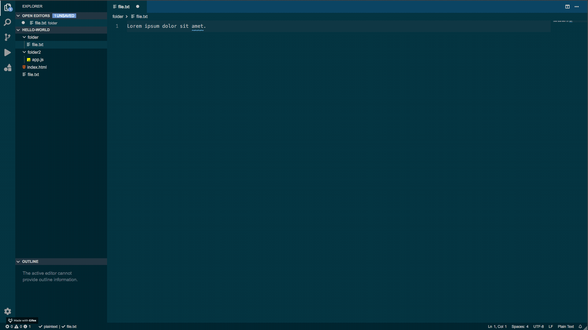The width and height of the screenshot is (588, 330).
Task: Click the UTF-8 encoding status item
Action: (x=538, y=326)
